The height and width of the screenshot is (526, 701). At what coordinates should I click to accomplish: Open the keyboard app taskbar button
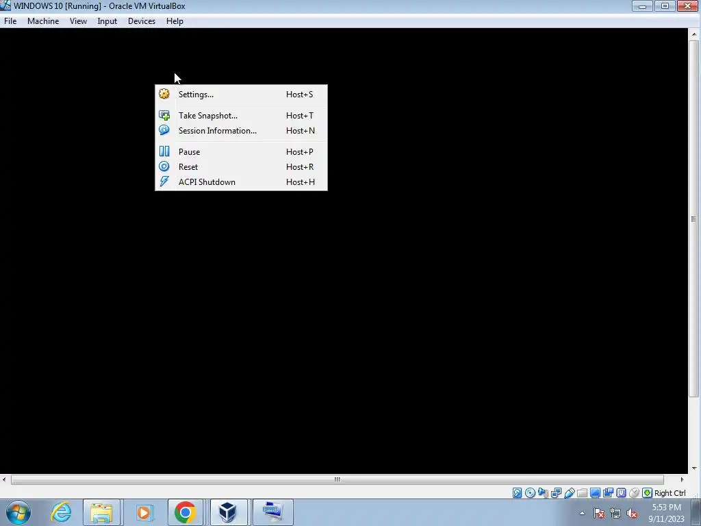point(272,512)
